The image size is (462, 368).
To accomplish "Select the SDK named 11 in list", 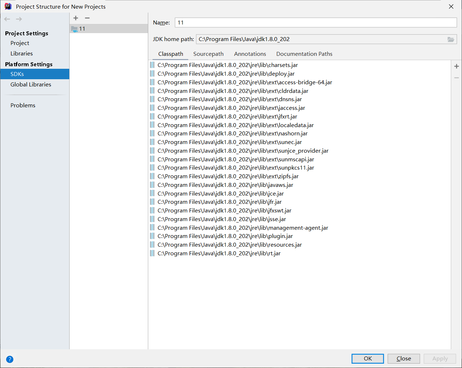I will [109, 29].
